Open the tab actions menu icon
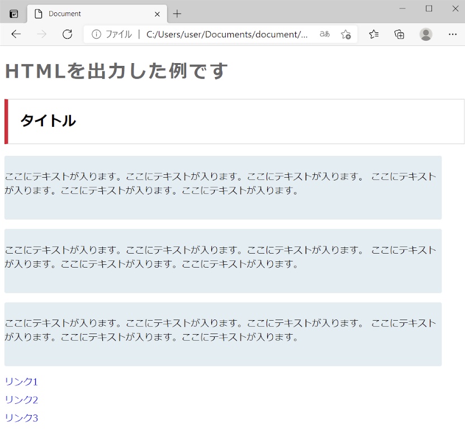 pos(14,14)
